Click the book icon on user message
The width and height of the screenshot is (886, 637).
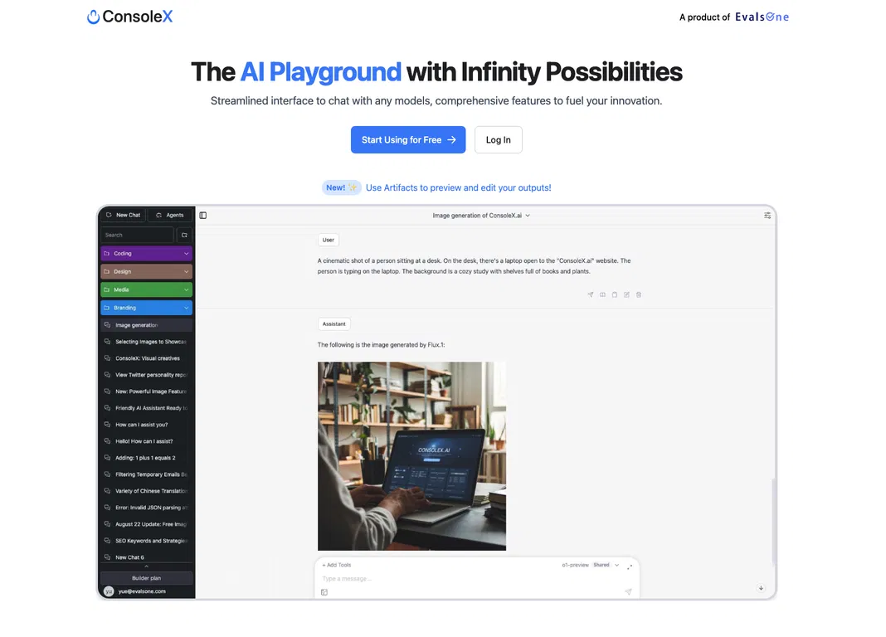click(602, 294)
